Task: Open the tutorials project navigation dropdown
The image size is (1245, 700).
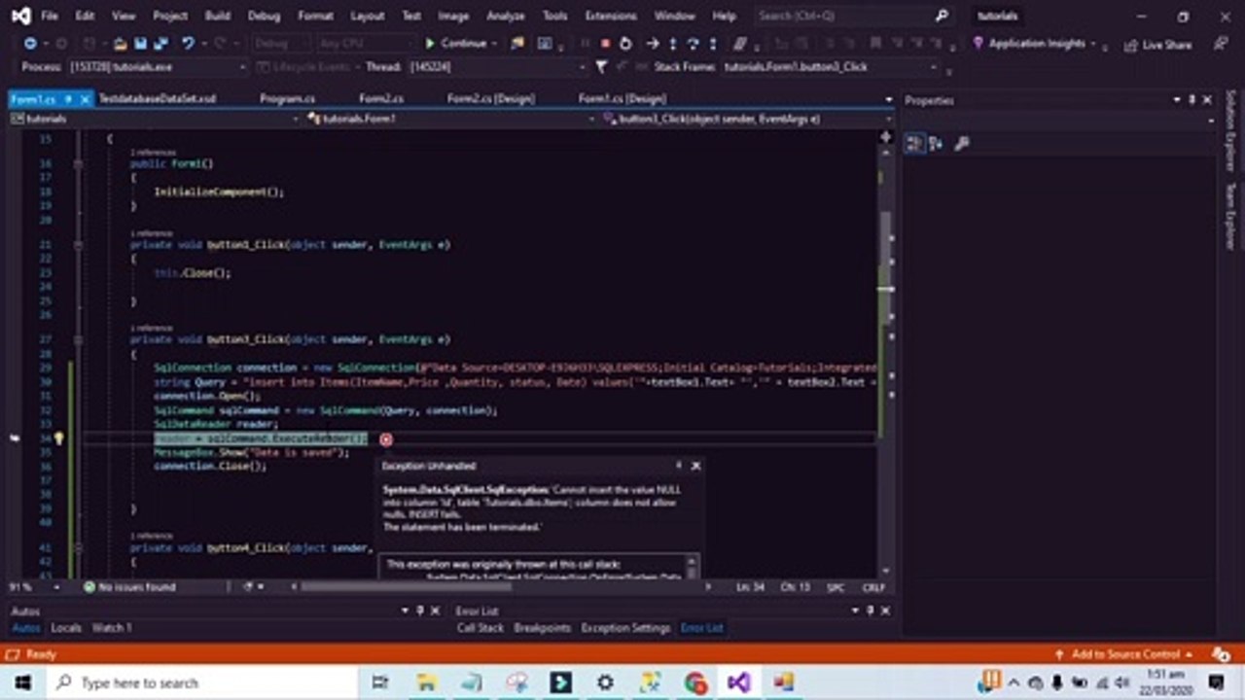Action: pos(156,119)
